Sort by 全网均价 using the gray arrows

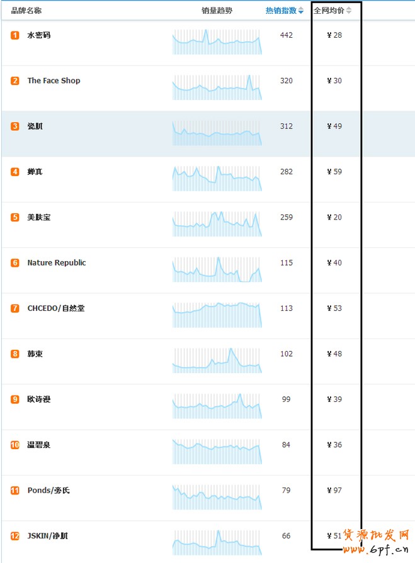tap(348, 11)
